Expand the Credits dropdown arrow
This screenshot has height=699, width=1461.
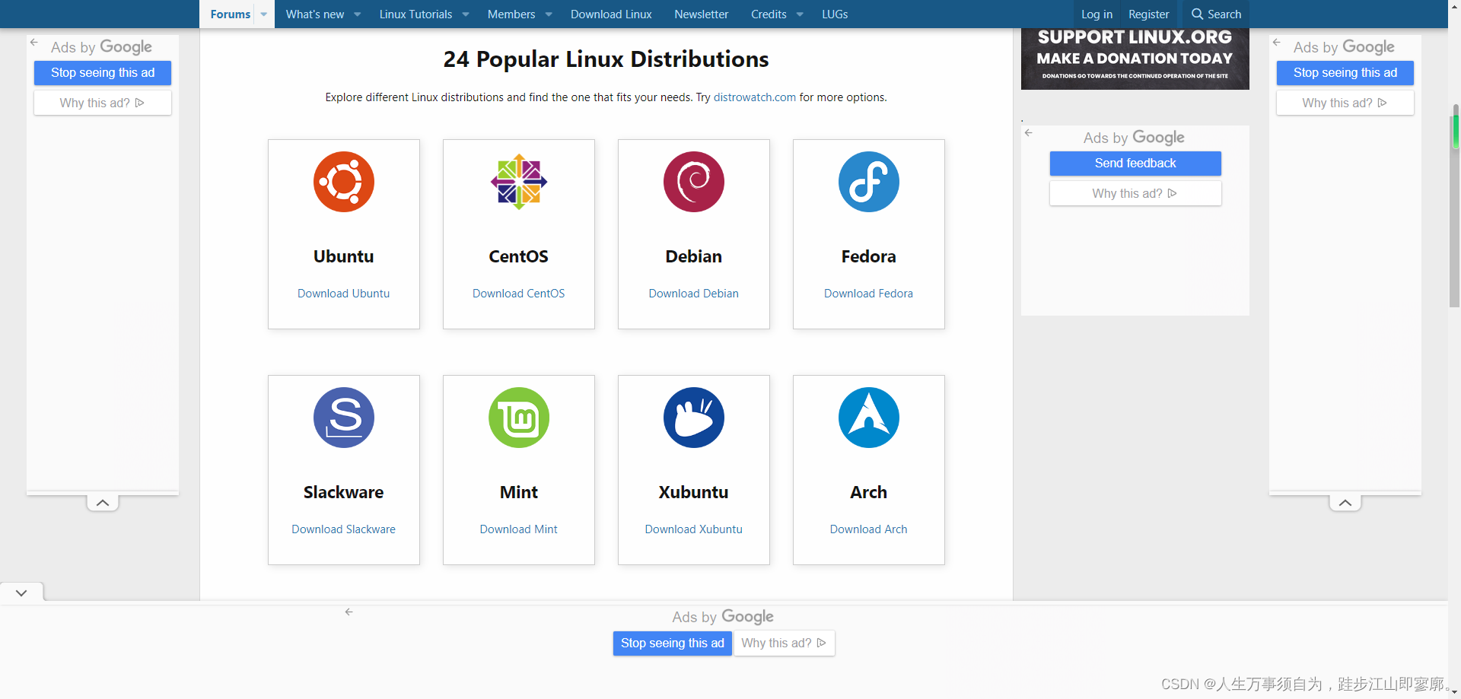(800, 14)
